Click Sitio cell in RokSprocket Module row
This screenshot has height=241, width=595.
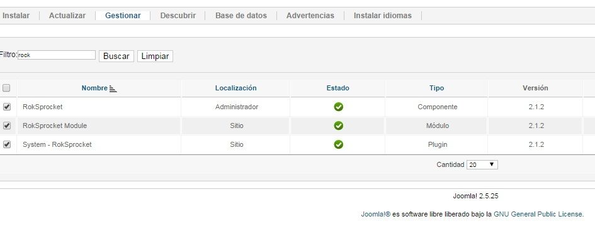point(236,126)
